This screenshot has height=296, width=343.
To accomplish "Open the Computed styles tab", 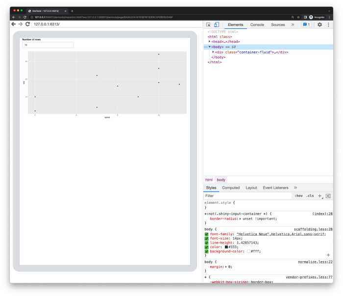I will 231,188.
